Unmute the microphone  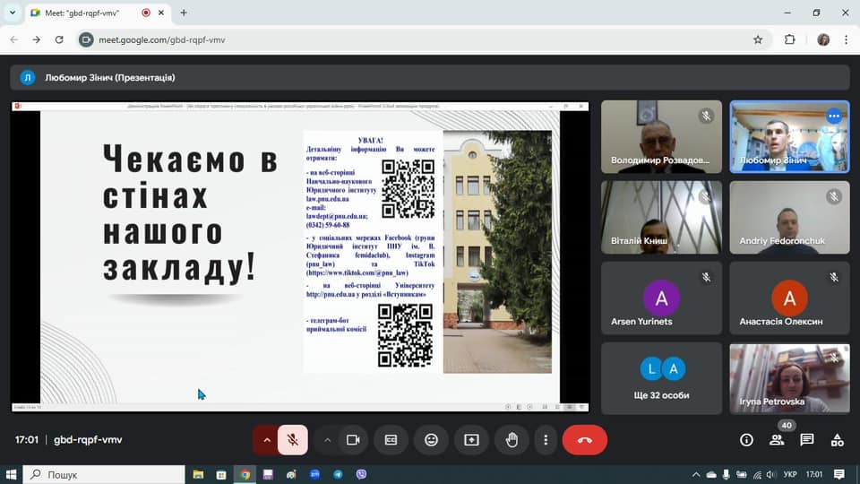click(293, 440)
